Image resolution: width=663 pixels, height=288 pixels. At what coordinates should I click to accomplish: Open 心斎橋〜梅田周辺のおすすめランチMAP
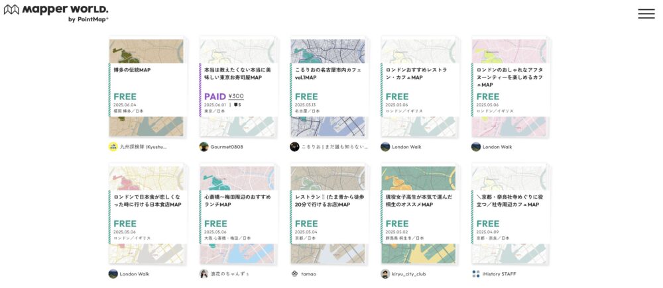237,215
